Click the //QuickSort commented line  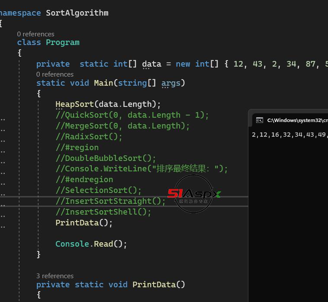point(132,115)
